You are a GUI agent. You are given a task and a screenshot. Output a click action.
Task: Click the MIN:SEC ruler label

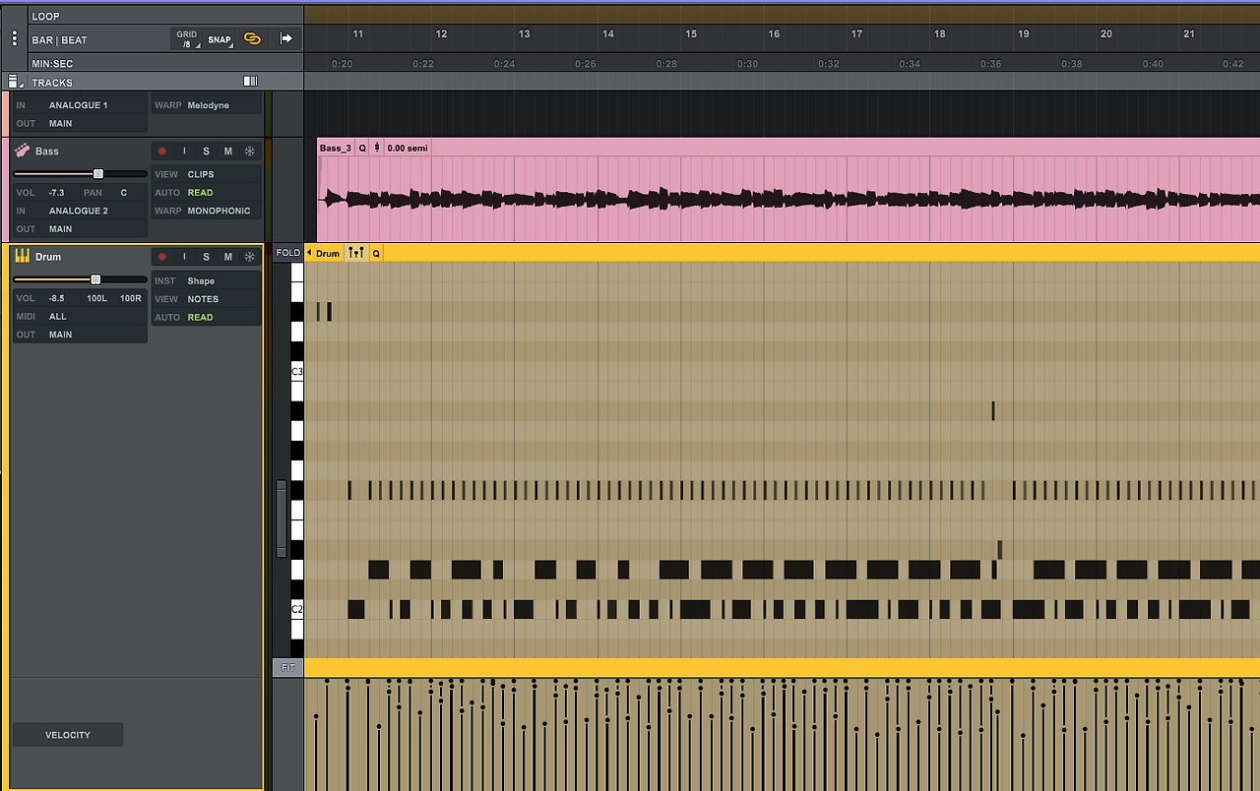tap(52, 64)
